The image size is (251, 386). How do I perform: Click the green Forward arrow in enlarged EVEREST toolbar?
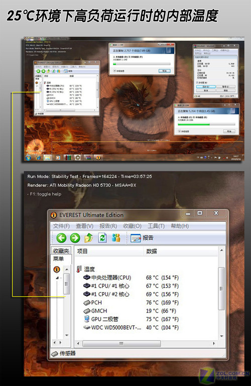75,238
